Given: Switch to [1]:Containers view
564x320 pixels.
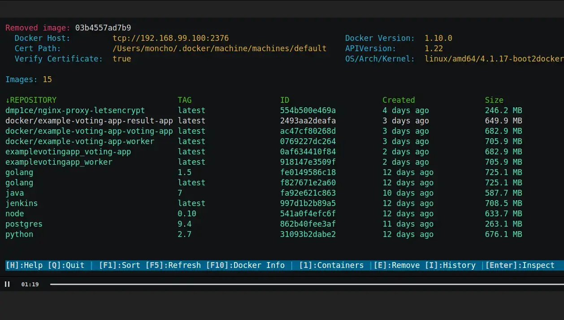Looking at the screenshot, I should (x=331, y=265).
